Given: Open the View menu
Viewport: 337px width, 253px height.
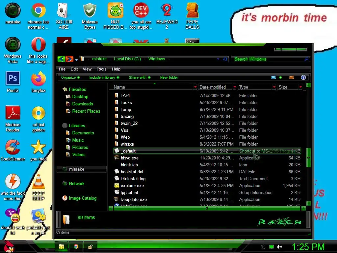Looking at the screenshot, I should [x=87, y=69].
